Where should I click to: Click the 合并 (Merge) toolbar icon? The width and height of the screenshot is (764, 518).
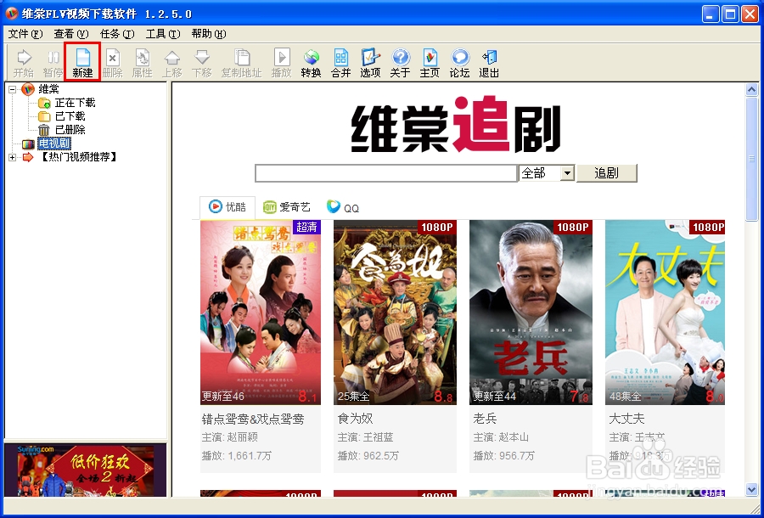click(x=340, y=61)
